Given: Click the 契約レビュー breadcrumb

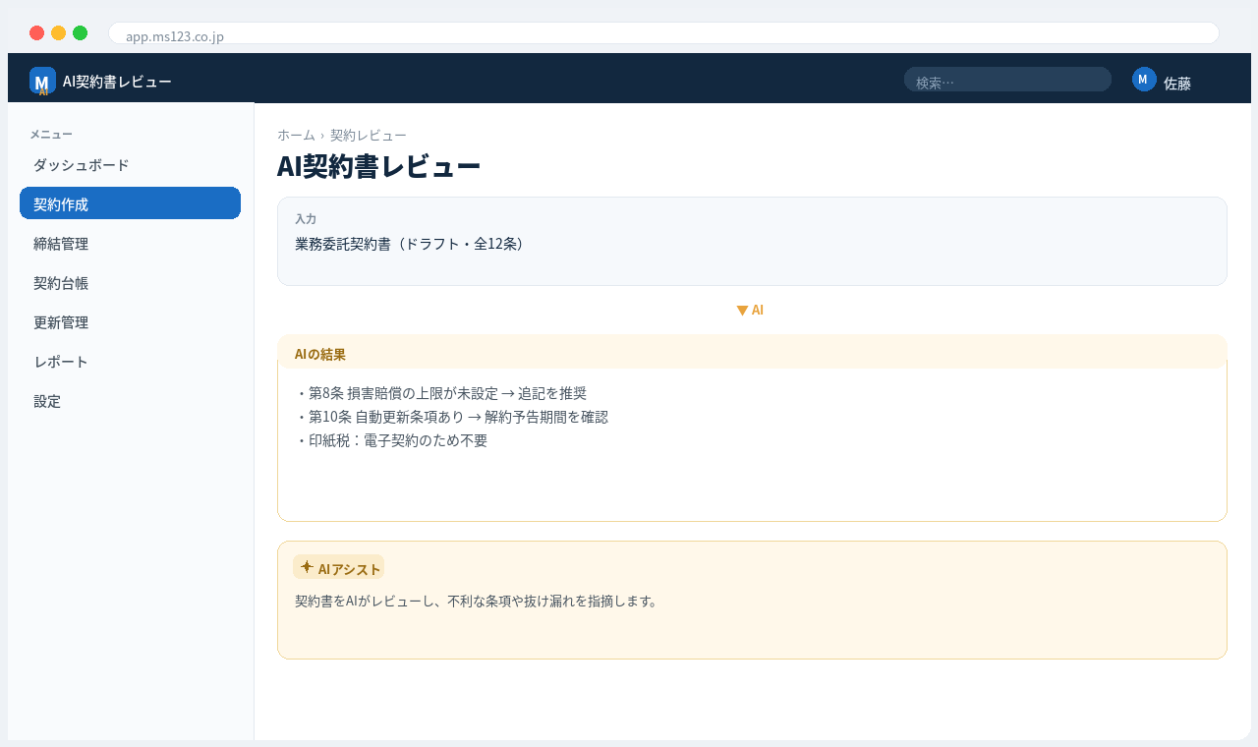Looking at the screenshot, I should [x=369, y=135].
